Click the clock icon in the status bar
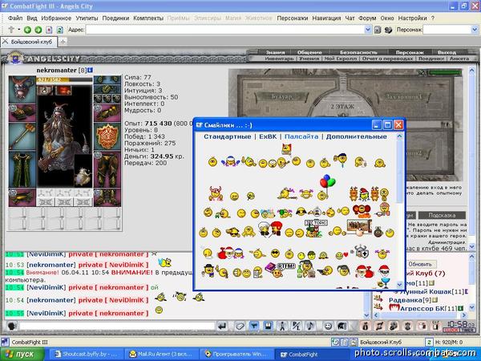 (x=335, y=342)
